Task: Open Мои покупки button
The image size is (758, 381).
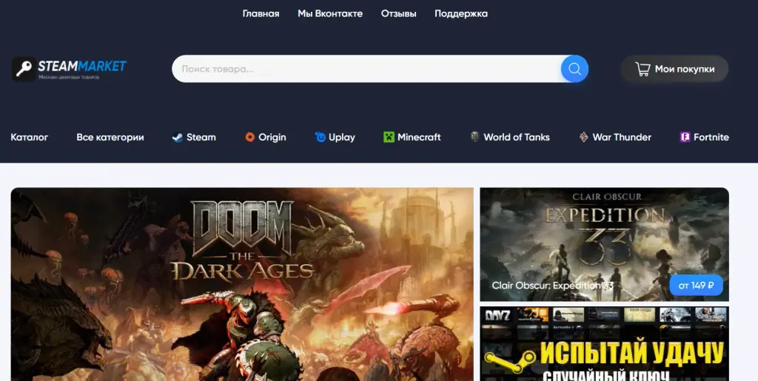Action: (674, 69)
